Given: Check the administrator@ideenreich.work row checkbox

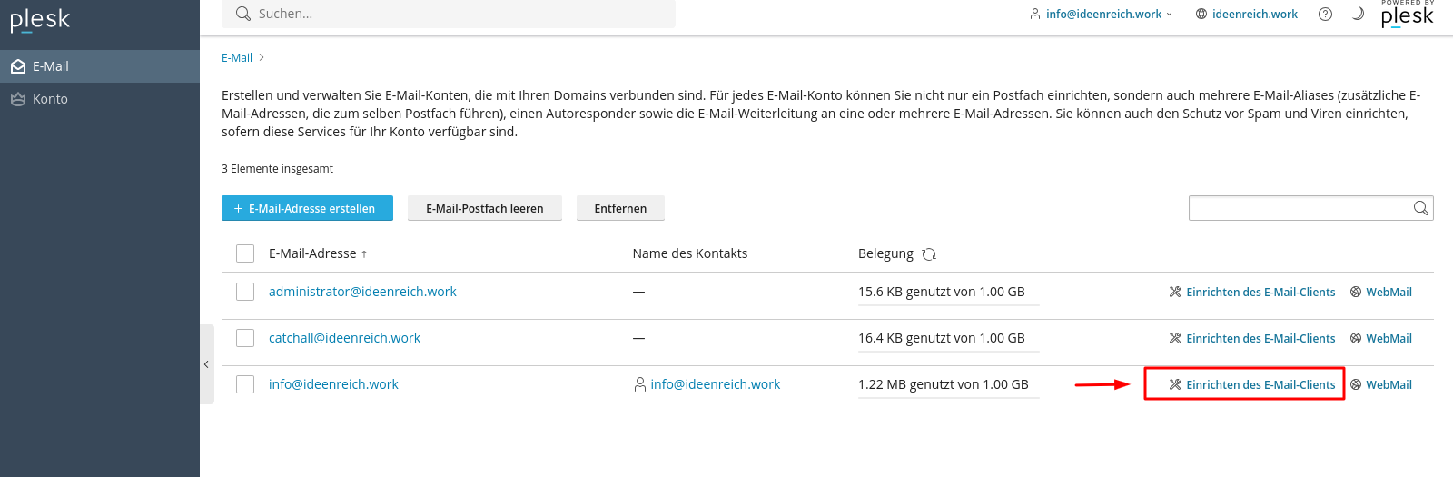Looking at the screenshot, I should pyautogui.click(x=245, y=292).
